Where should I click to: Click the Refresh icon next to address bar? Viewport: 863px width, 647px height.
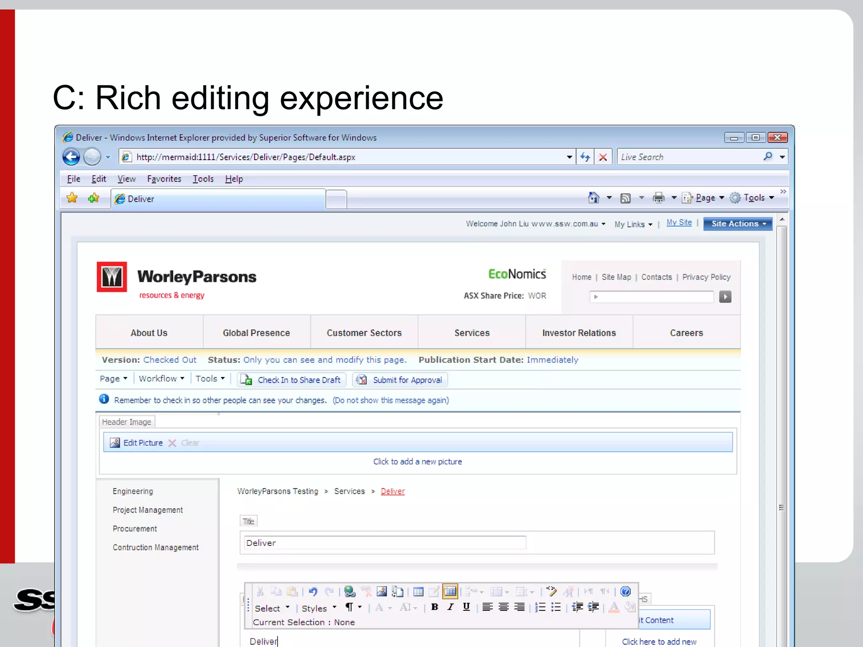click(x=585, y=157)
